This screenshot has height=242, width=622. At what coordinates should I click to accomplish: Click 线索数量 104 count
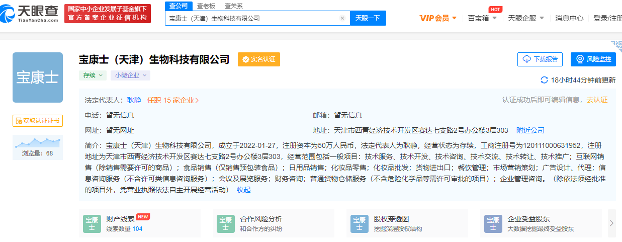(x=124, y=229)
